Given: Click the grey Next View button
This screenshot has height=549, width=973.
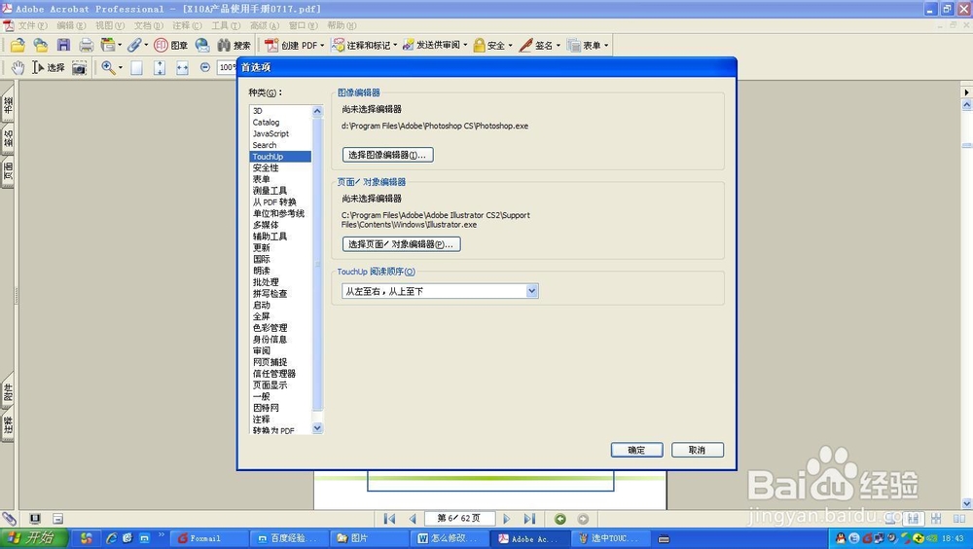Looking at the screenshot, I should 583,519.
